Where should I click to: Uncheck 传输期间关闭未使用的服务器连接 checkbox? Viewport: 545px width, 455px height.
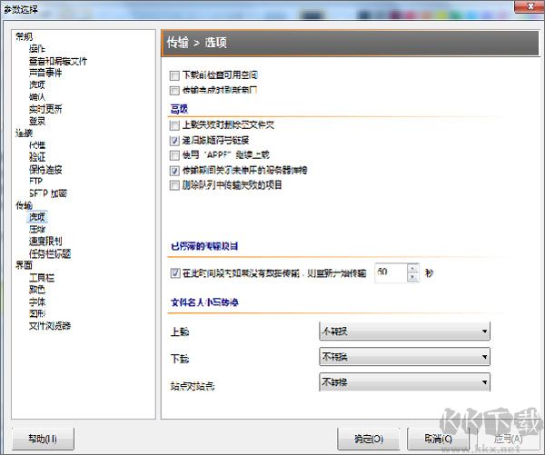click(174, 171)
